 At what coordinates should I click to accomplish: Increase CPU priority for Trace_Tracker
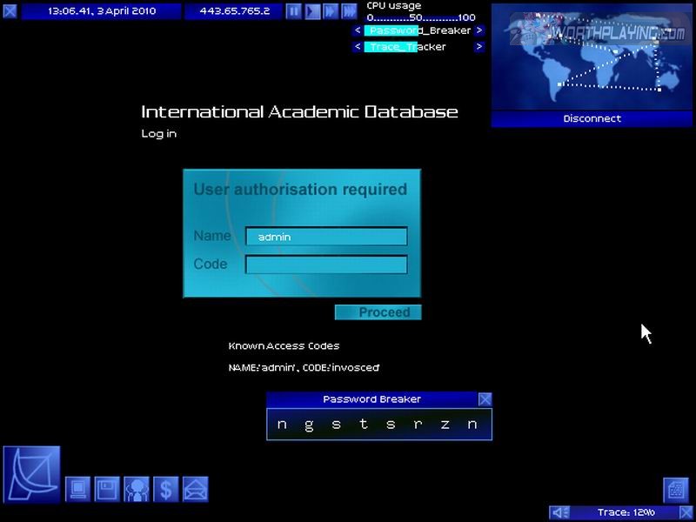tap(479, 47)
